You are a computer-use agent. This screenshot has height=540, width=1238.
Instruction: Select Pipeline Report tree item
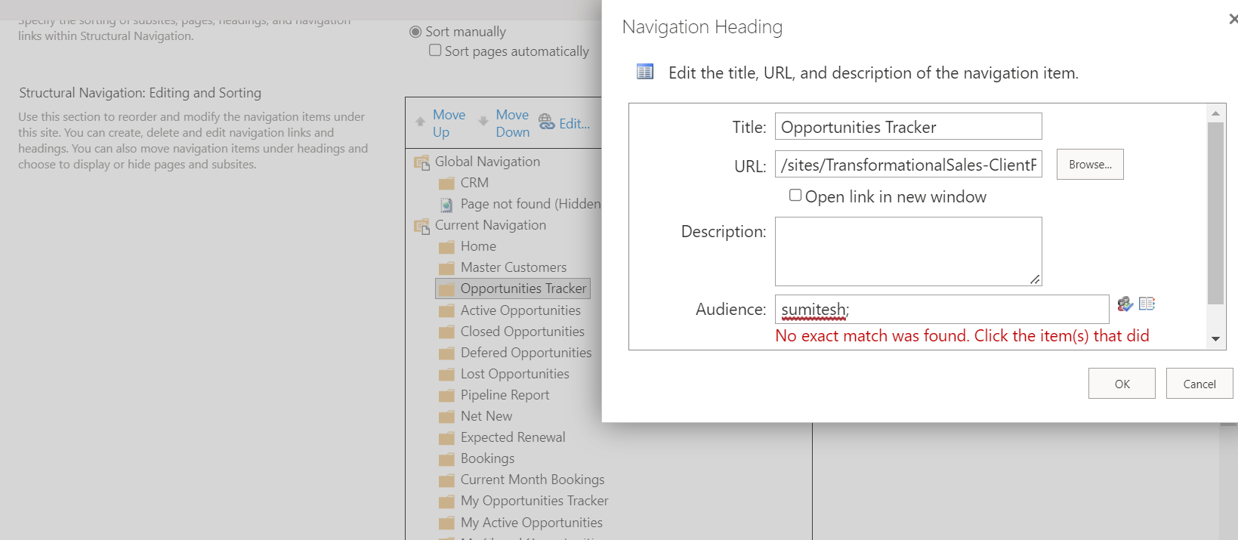[505, 395]
